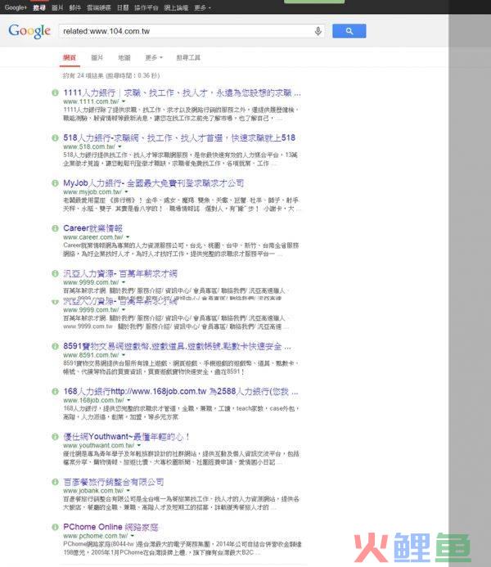Viewport: 491px width, 567px height.
Task: Click the www.youthwant.com.tw green URL text
Action: click(99, 446)
